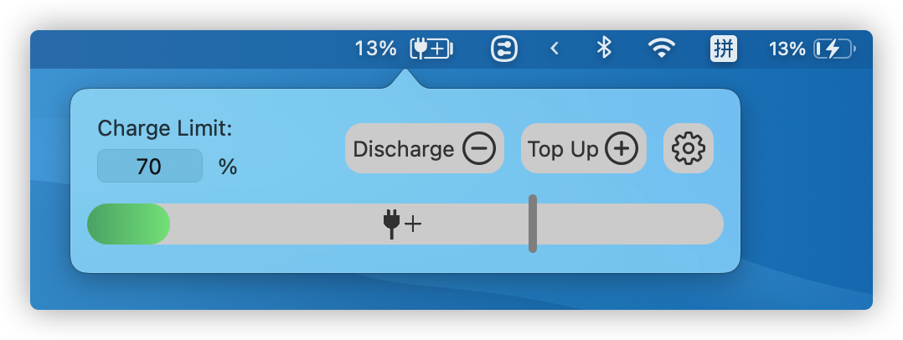Toggle Discharge mode on
This screenshot has height=340, width=903.
pyautogui.click(x=425, y=148)
